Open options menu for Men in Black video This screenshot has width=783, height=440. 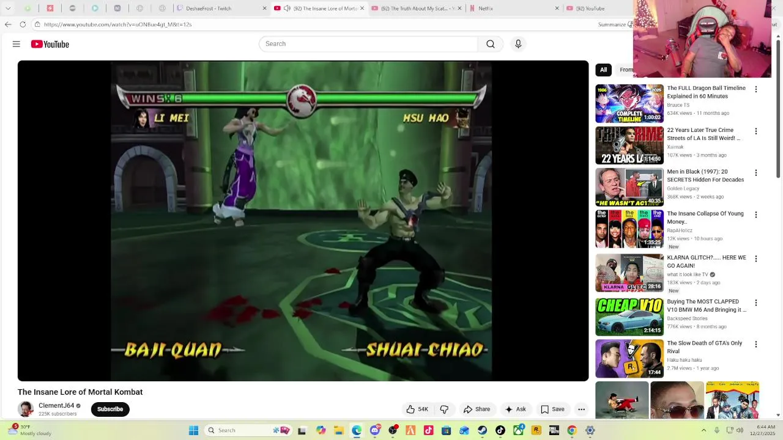tap(756, 173)
